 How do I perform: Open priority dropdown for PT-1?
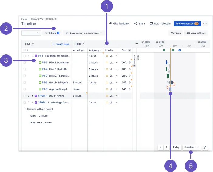pos(117,56)
